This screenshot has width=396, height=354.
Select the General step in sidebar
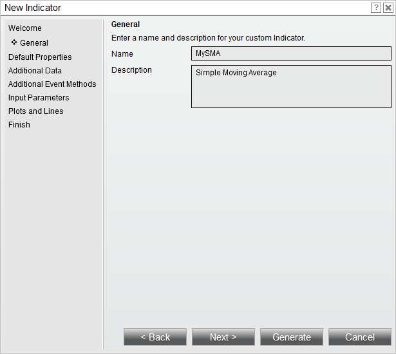pos(34,43)
